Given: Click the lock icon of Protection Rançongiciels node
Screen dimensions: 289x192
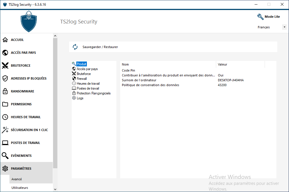Looking at the screenshot, I should point(74,93).
